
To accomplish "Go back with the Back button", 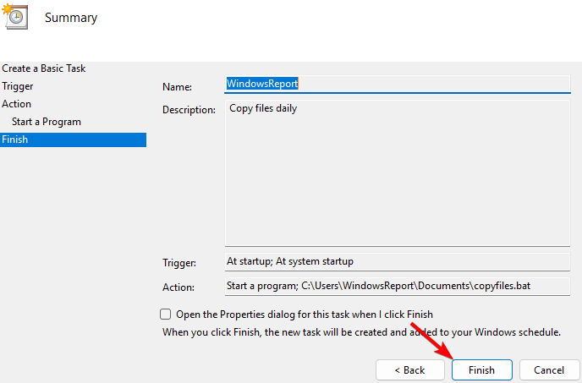I will (x=409, y=370).
